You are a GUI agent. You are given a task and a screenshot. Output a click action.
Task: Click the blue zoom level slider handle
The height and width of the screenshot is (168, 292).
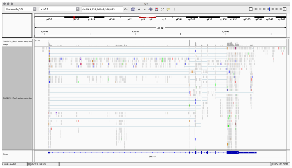[269, 9]
